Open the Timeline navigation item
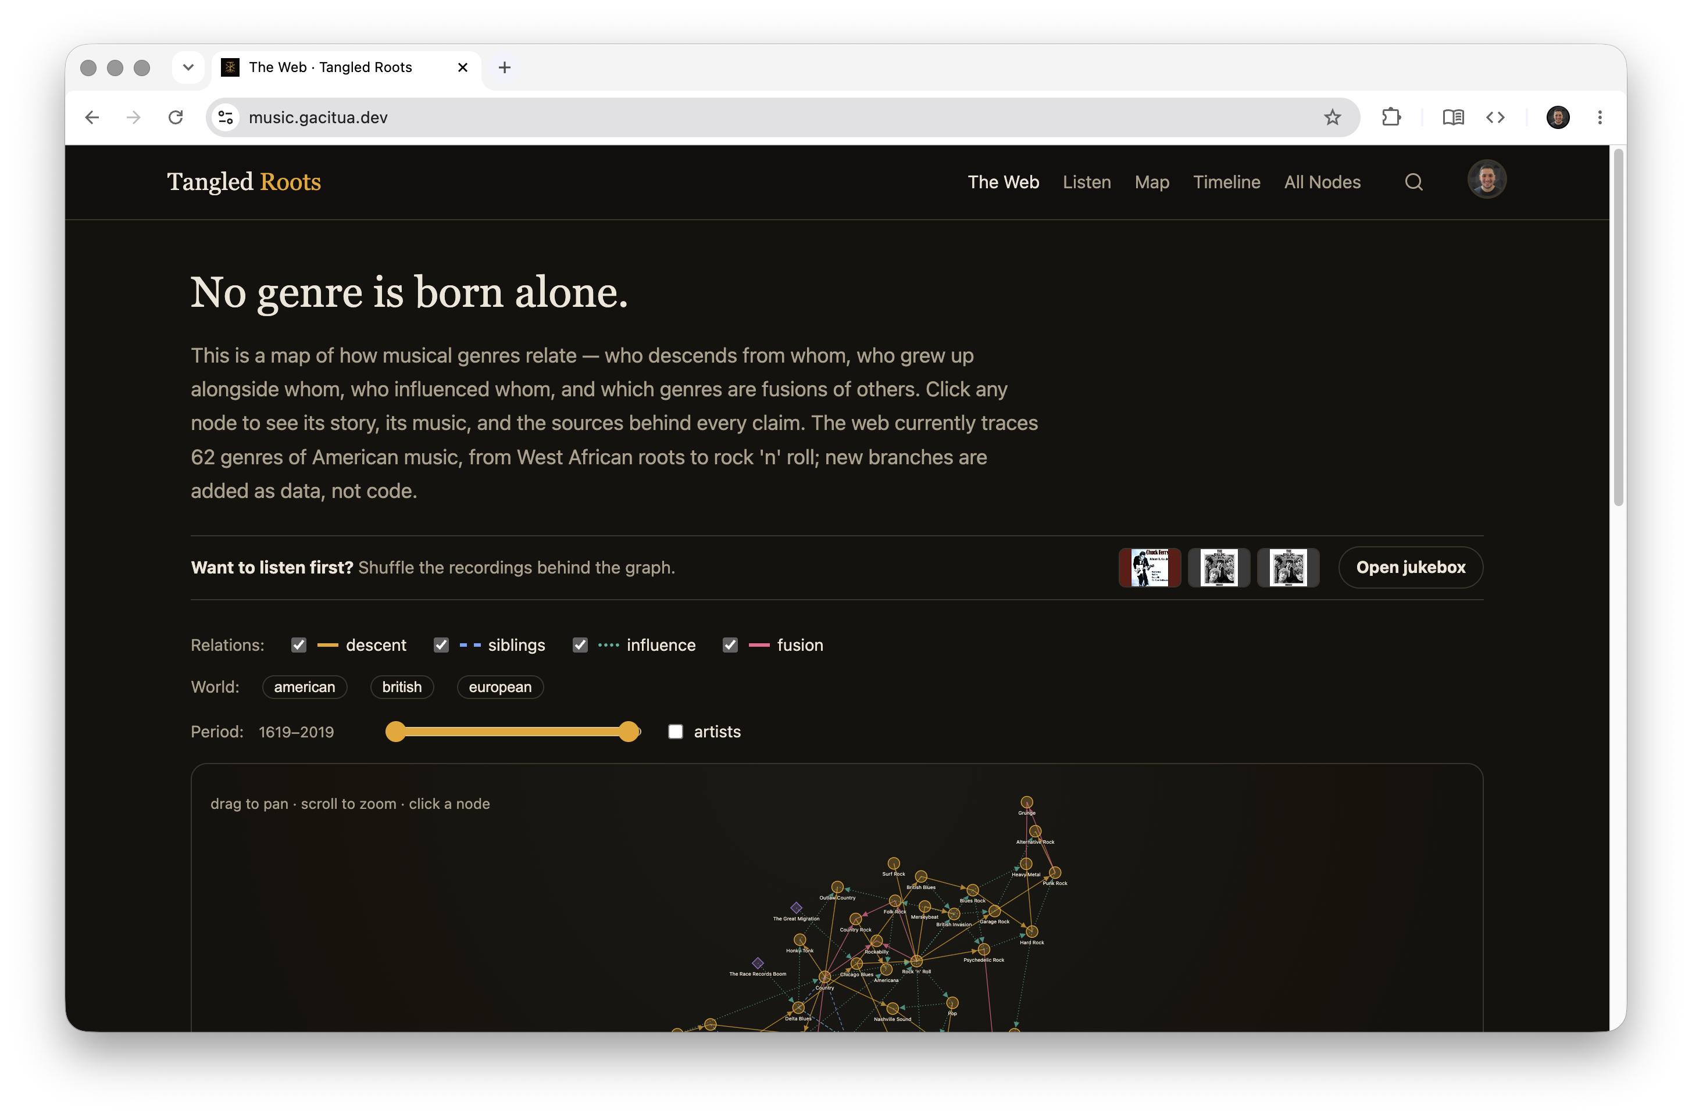The image size is (1692, 1118). point(1226,182)
